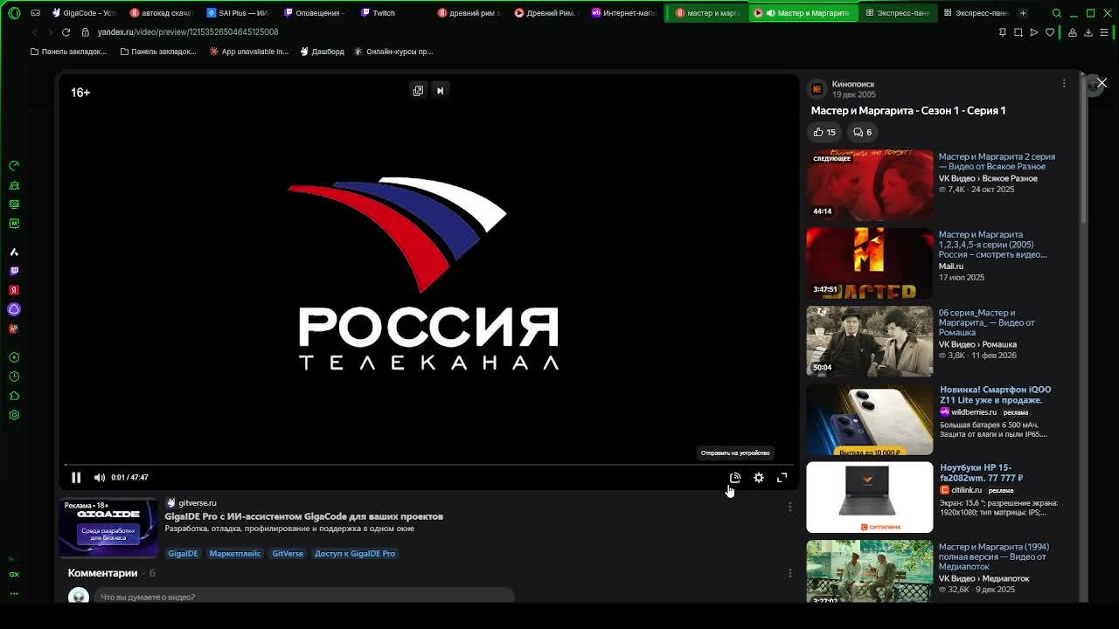The height and width of the screenshot is (629, 1119).
Task: Open Мастер и Маргарита (1994) полная версия video
Action: coord(992,556)
